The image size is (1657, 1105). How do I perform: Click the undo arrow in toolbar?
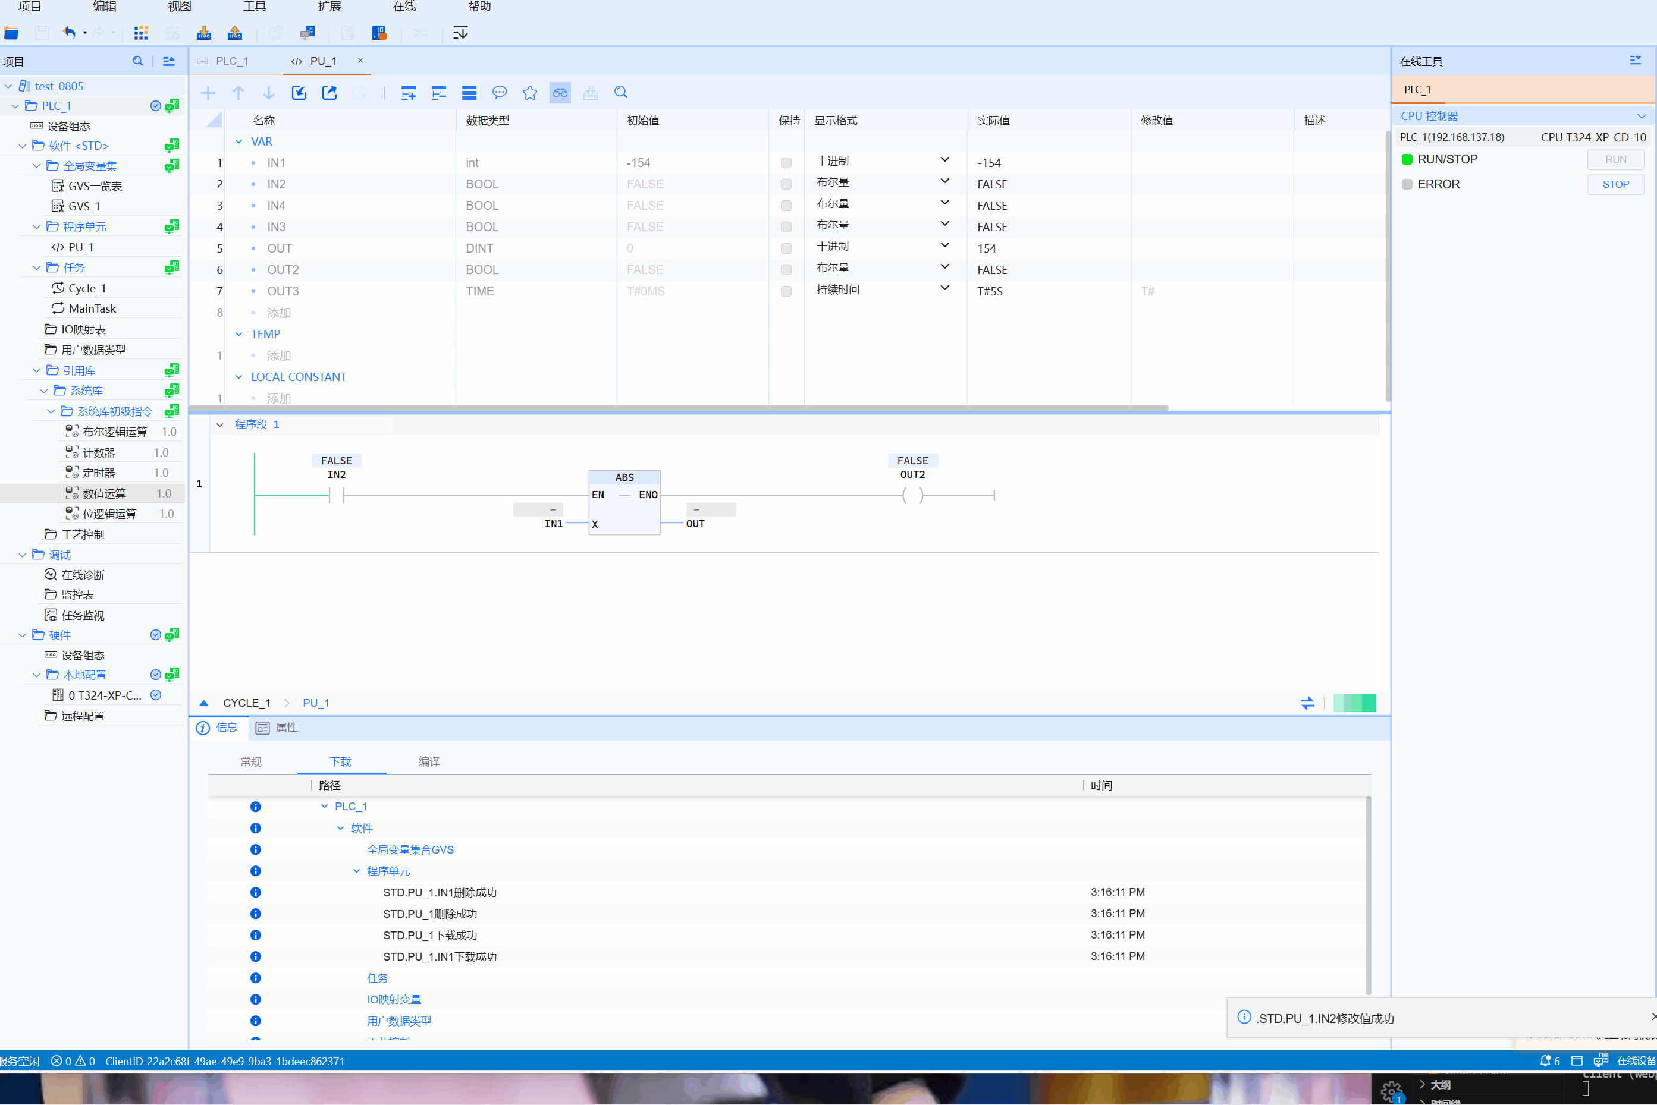click(69, 33)
